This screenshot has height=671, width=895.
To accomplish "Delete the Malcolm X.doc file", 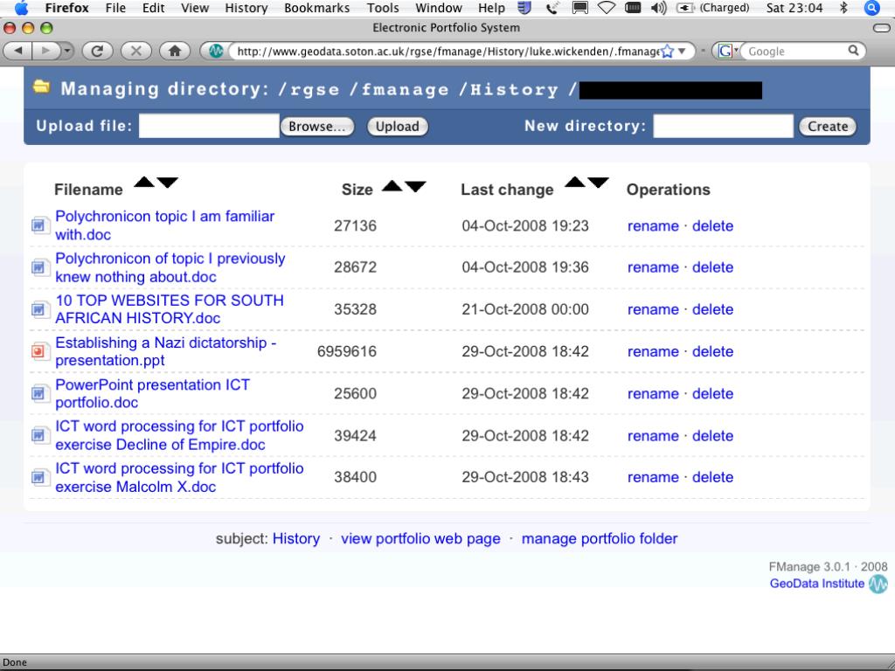I will coord(712,477).
